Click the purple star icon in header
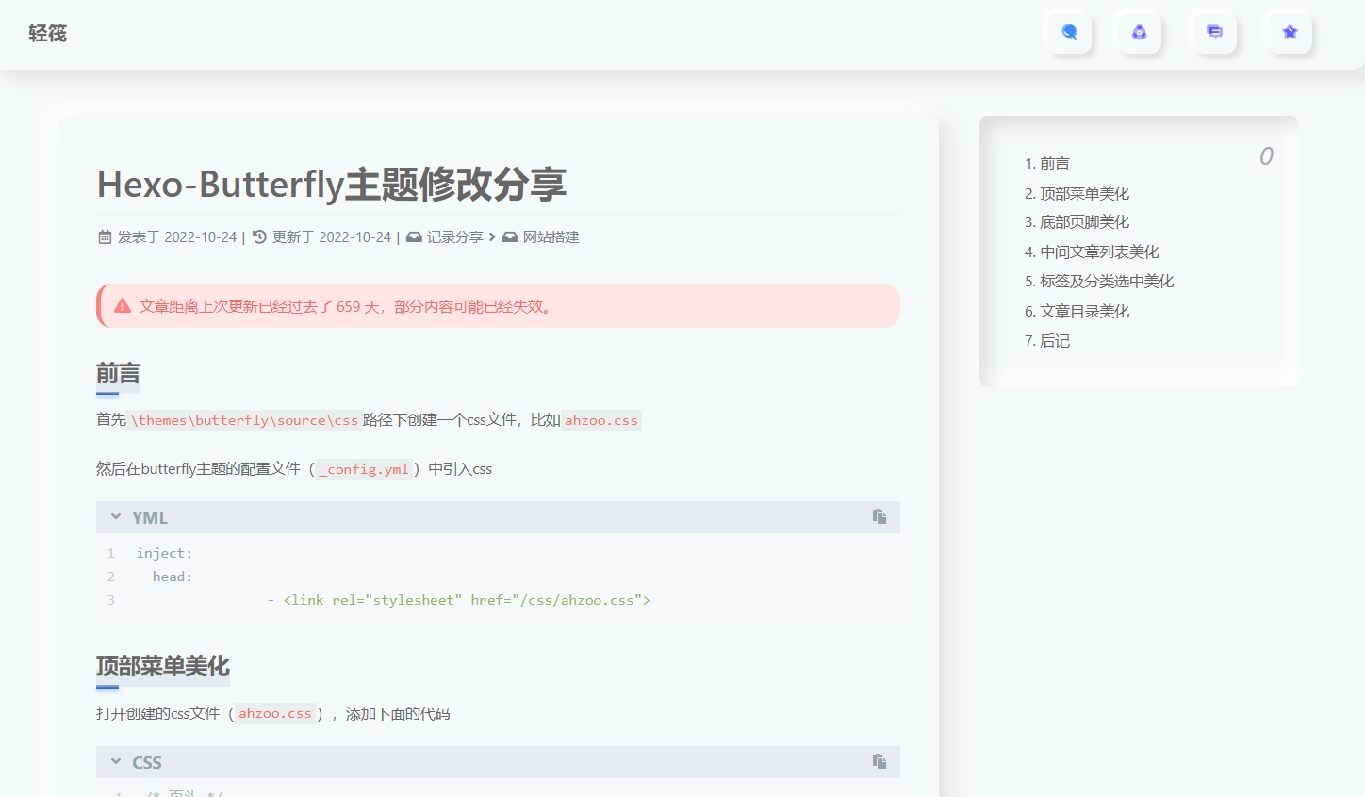Screen dimensions: 1365x797 tap(1290, 32)
